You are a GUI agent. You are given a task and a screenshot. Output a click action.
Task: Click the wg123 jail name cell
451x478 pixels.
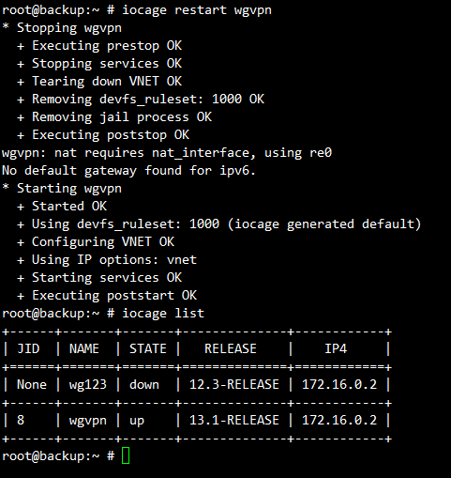88,385
